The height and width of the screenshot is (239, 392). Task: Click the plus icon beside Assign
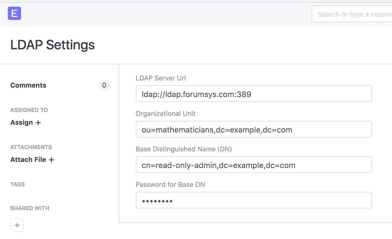pyautogui.click(x=38, y=123)
